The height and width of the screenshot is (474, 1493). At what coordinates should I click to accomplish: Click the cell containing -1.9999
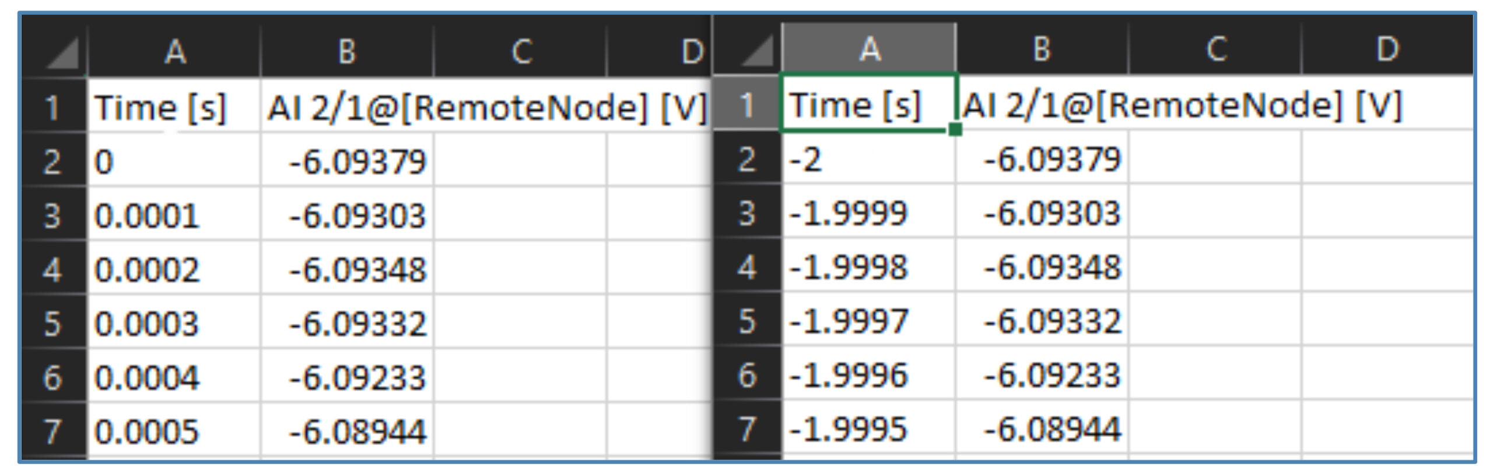coord(867,213)
